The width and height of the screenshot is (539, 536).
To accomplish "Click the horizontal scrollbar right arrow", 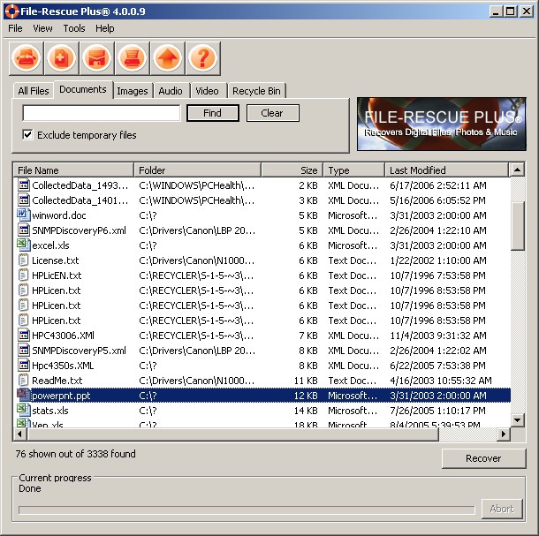I will coord(504,434).
